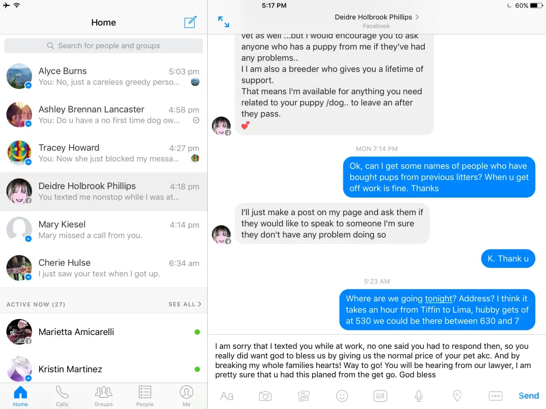Open Alyce Burns profile picture
Viewport: 546px width, 409px height.
[x=19, y=76]
